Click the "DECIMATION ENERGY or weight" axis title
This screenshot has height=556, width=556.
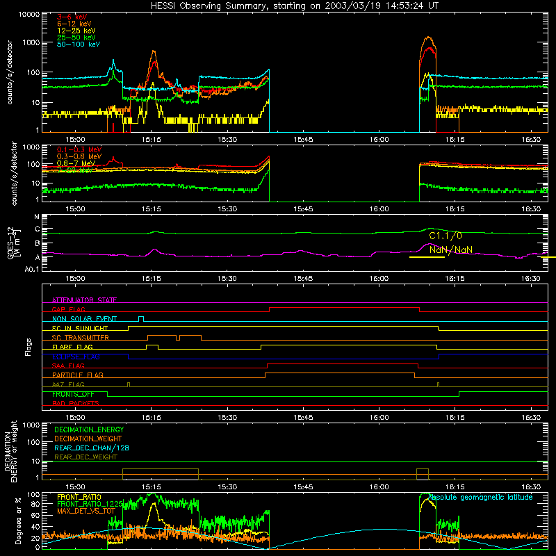10,452
